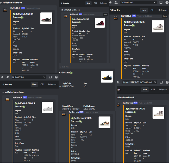Click the EntryType value LEO
This screenshot has width=169, height=163.
125,62
